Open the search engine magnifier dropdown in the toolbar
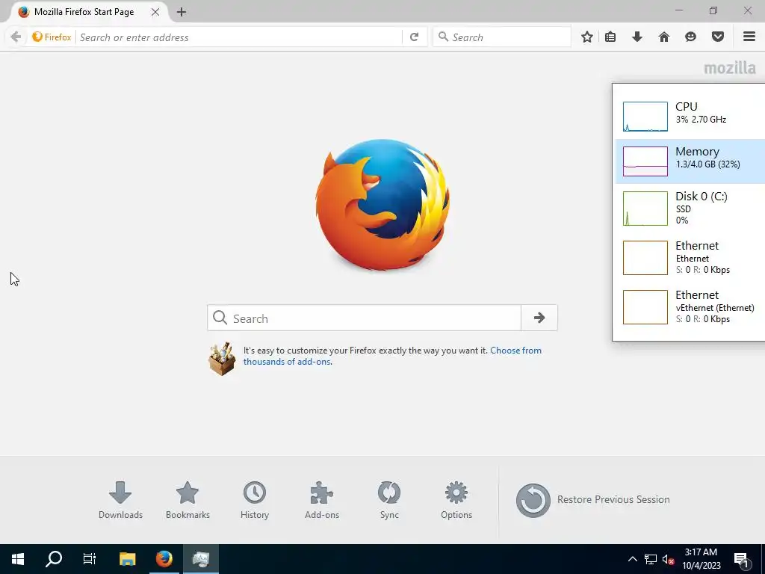The width and height of the screenshot is (765, 574). pos(443,37)
